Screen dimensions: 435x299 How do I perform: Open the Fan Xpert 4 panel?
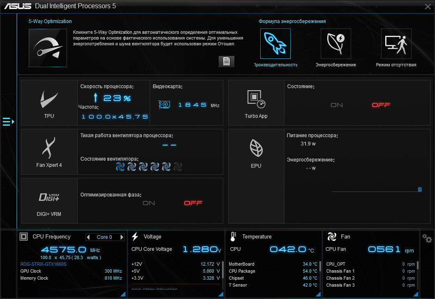coord(49,152)
